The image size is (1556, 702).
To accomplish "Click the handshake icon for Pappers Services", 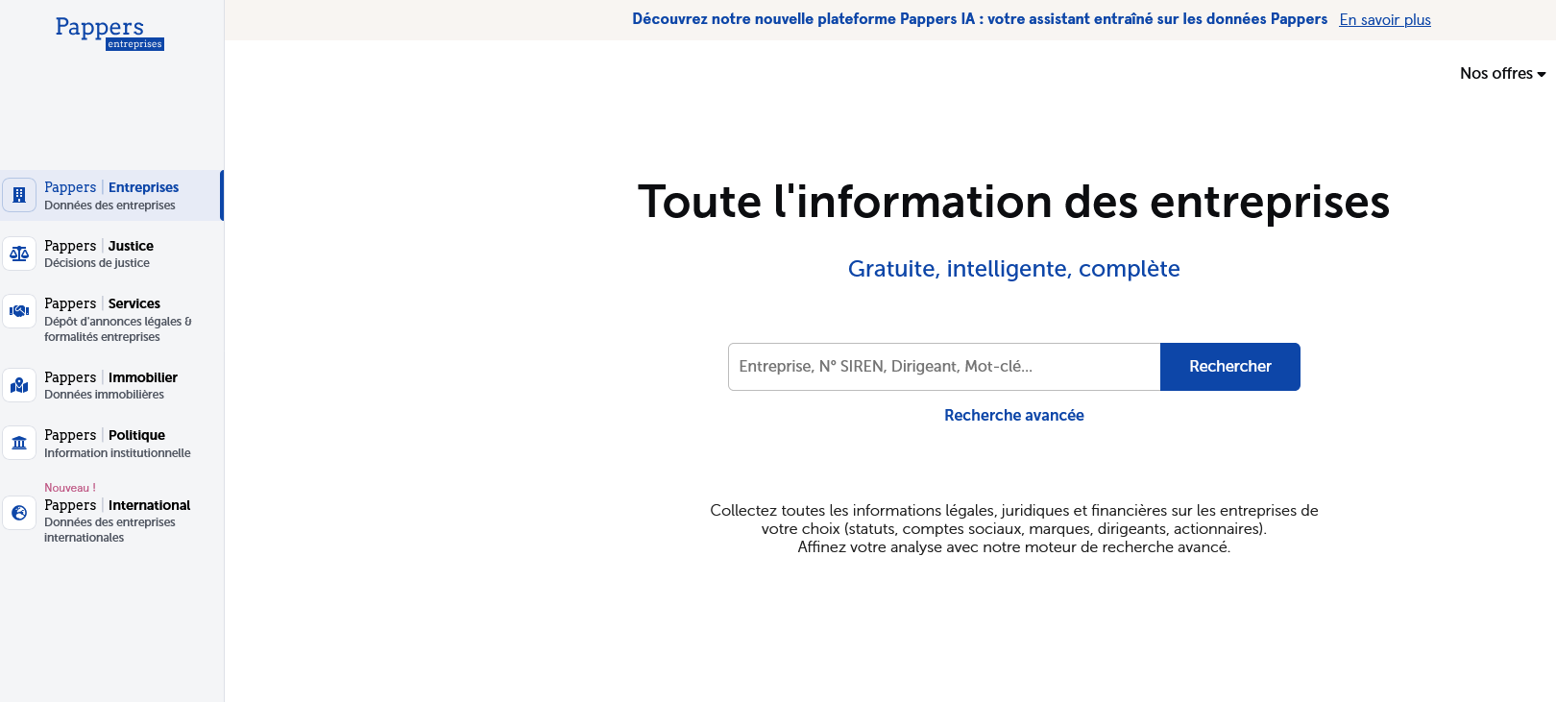I will 19,311.
